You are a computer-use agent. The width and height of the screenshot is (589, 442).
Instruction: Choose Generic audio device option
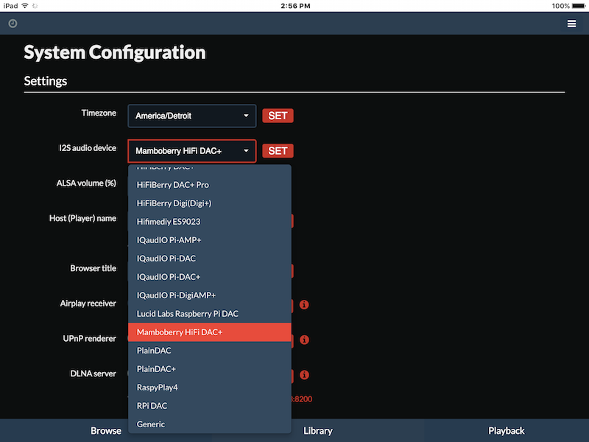(x=210, y=424)
